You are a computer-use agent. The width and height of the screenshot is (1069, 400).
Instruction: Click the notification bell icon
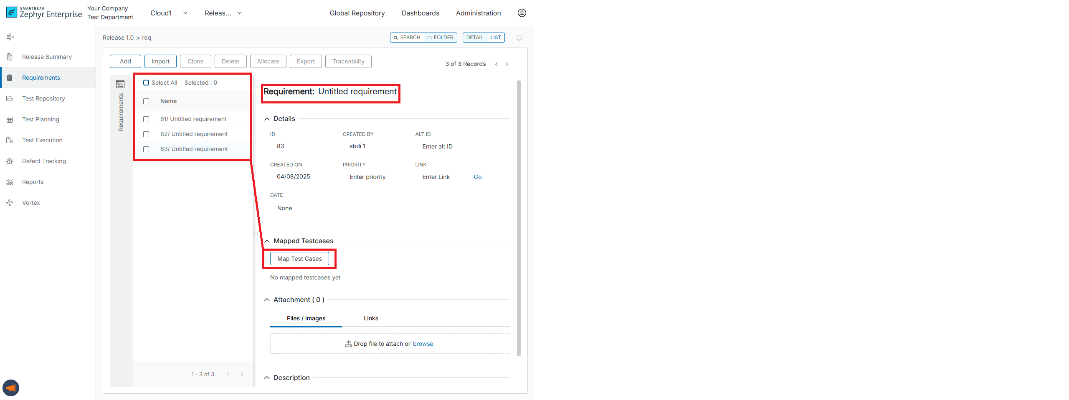pos(519,38)
